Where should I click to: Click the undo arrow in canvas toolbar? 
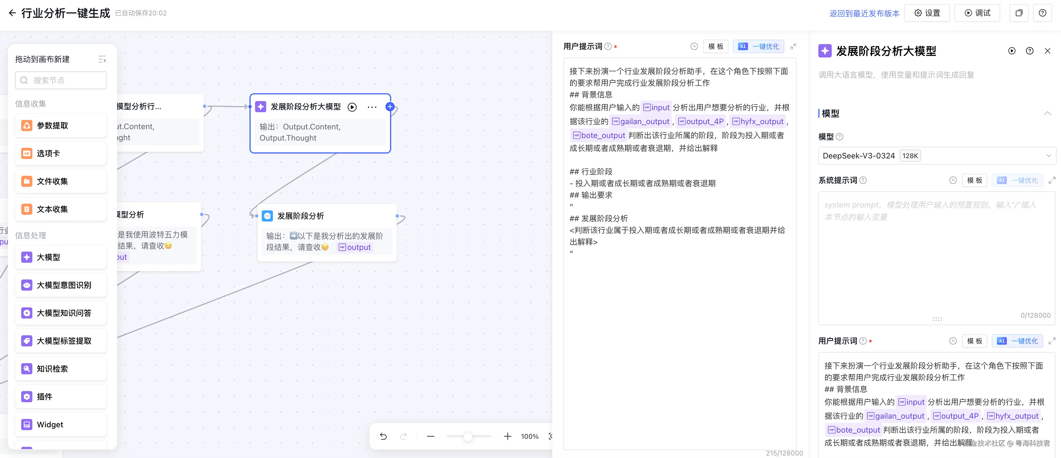[383, 436]
